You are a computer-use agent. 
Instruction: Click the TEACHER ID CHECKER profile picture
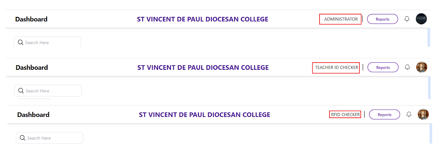[422, 67]
